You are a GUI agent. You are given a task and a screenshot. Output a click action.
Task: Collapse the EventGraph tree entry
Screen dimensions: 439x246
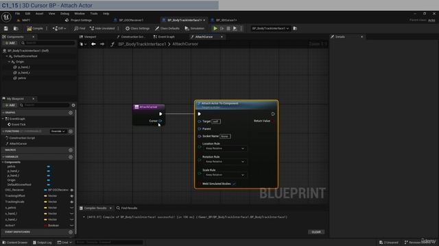pos(3,119)
